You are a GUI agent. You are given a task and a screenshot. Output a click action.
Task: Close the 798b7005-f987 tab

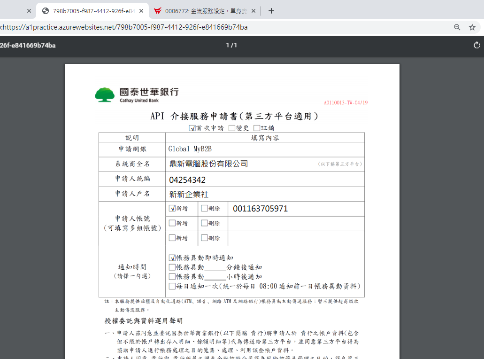tap(141, 11)
